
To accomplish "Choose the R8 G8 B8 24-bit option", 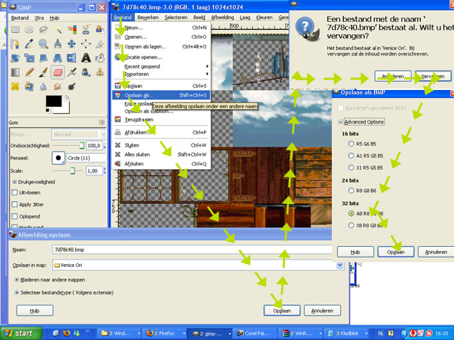I will tap(351, 190).
